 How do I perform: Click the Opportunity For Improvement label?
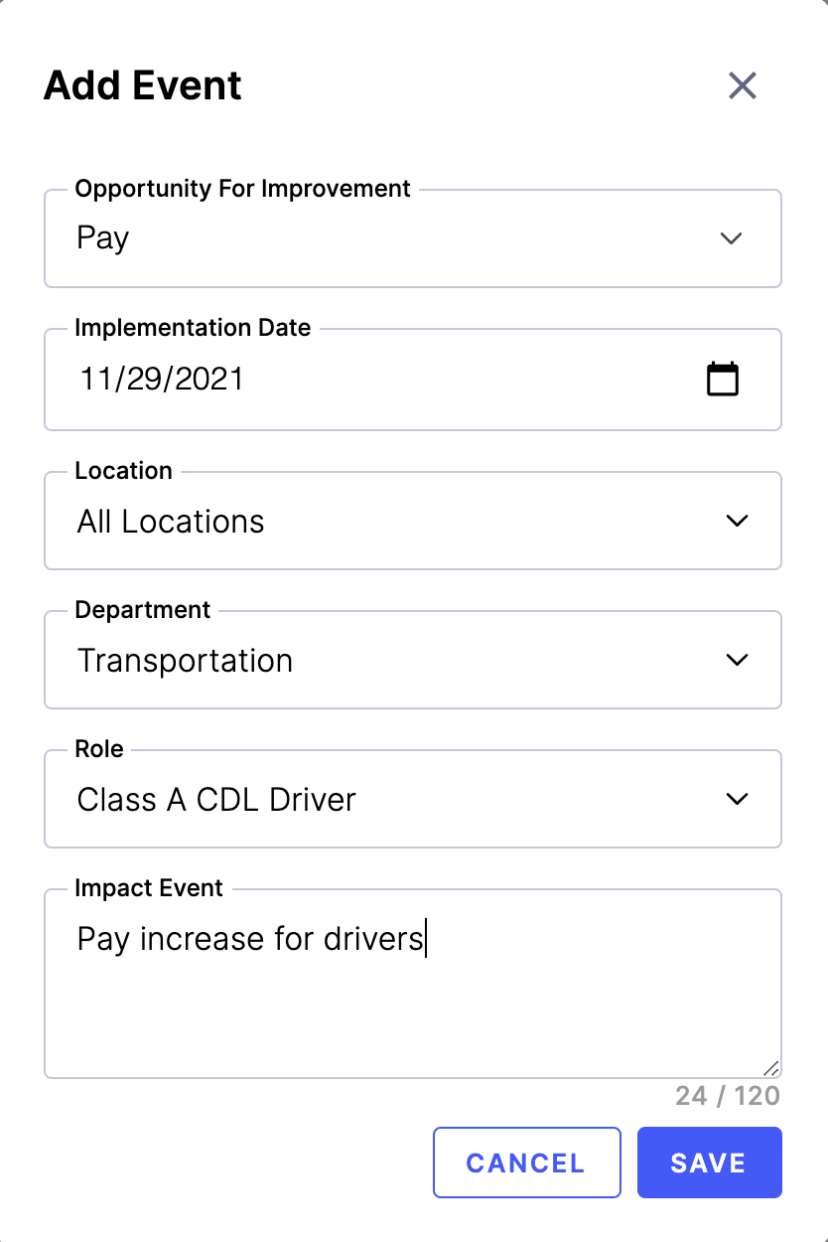243,189
